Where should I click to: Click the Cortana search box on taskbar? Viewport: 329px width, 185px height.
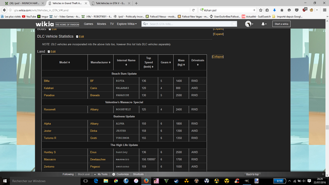[45, 181]
